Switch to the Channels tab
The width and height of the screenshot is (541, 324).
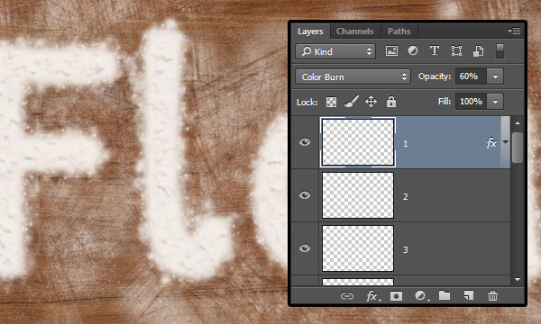(x=355, y=31)
